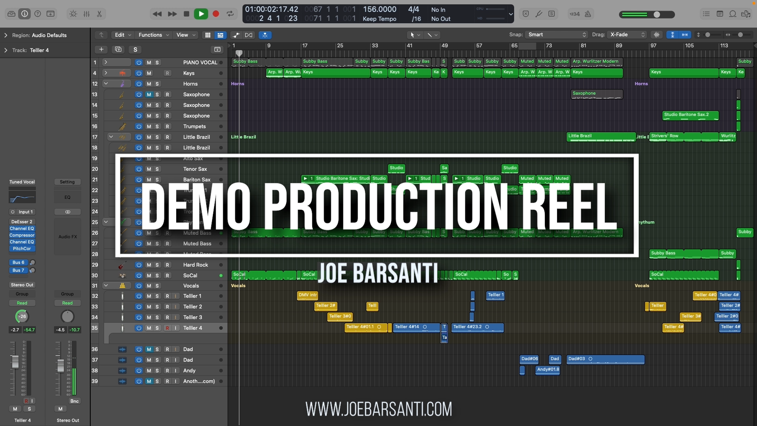Toggle the power button on the Trumpets track
This screenshot has width=757, height=426.
point(139,127)
